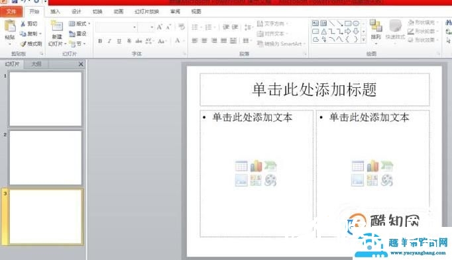Toggle Bold formatting
This screenshot has height=260, width=452.
pyautogui.click(x=100, y=41)
